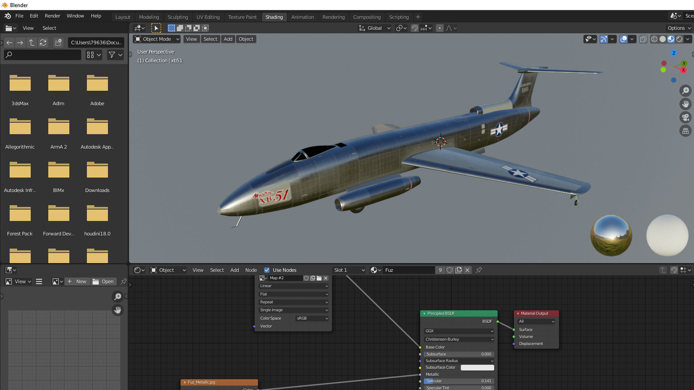Image resolution: width=694 pixels, height=390 pixels.
Task: Toggle viewport overlays display
Action: pyautogui.click(x=624, y=39)
